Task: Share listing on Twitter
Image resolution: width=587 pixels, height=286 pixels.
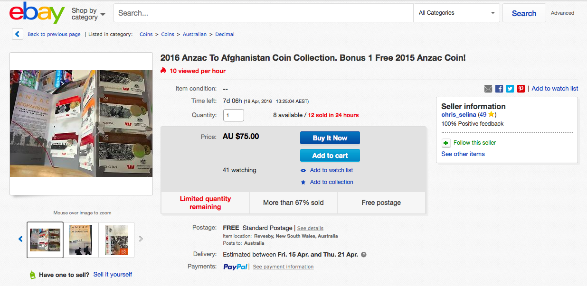Action: tap(510, 89)
